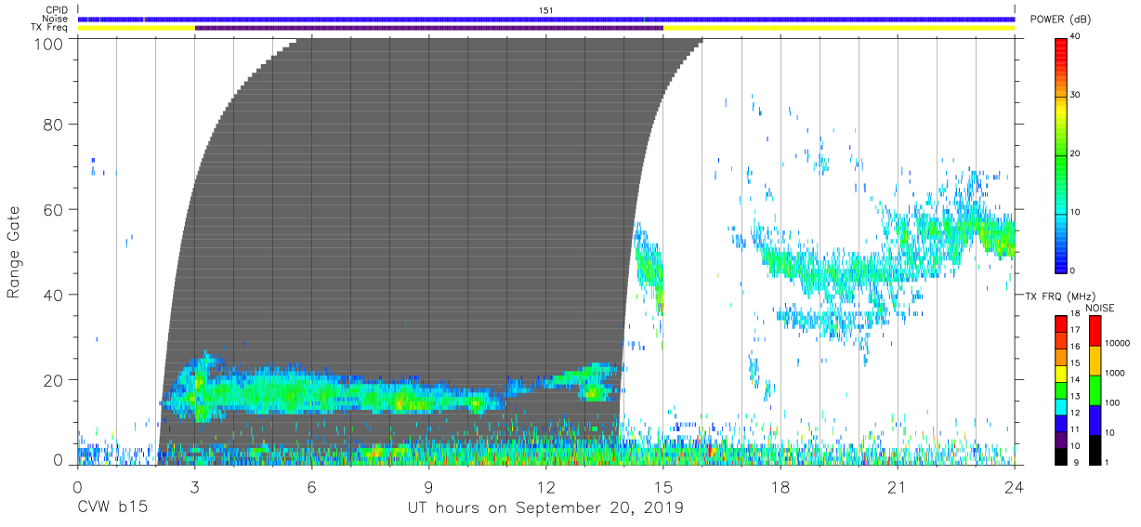The height and width of the screenshot is (527, 1141).
Task: Click the POWER (dB) color bar
Action: [1062, 154]
